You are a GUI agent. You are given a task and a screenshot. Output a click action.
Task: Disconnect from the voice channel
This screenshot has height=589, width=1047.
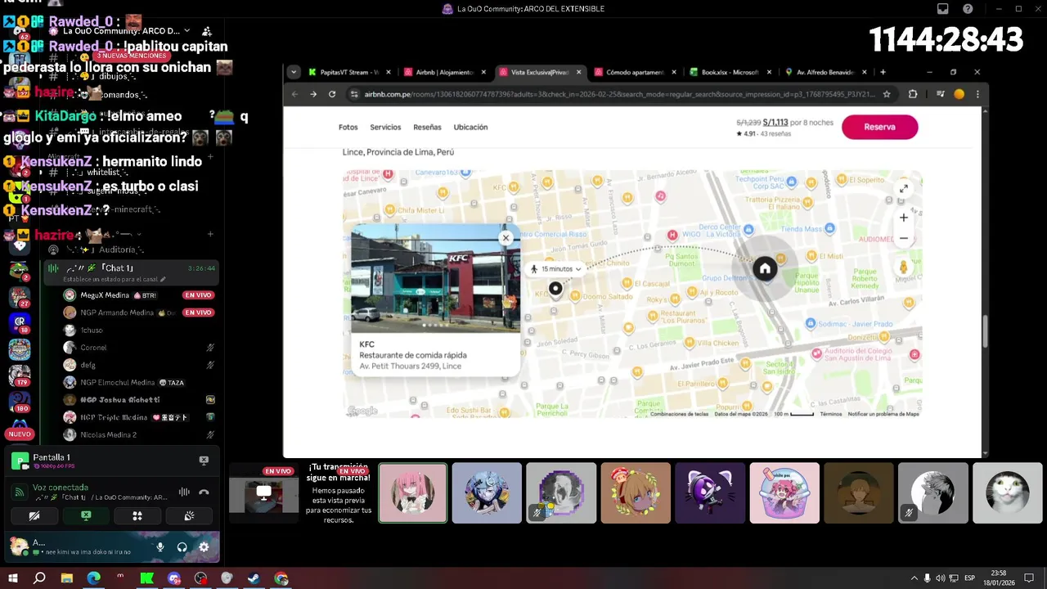[x=204, y=492]
